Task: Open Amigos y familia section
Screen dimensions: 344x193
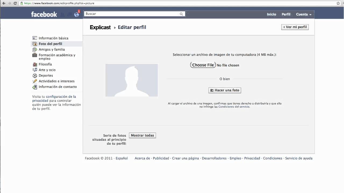Action: [x=52, y=49]
